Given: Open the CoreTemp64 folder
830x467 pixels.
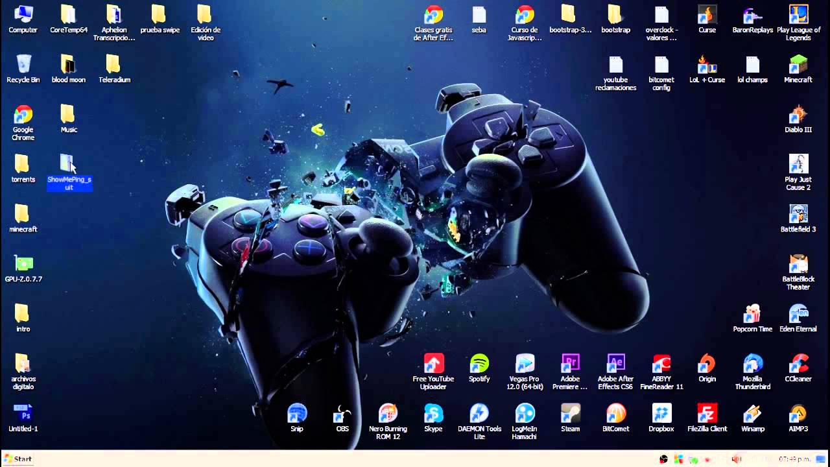Looking at the screenshot, I should click(68, 19).
